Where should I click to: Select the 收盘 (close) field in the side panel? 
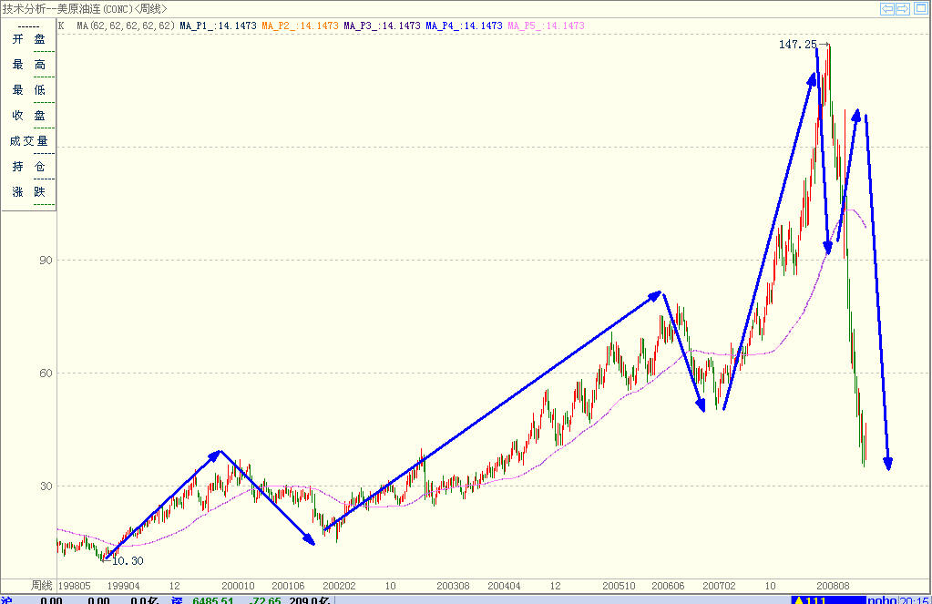[28, 116]
